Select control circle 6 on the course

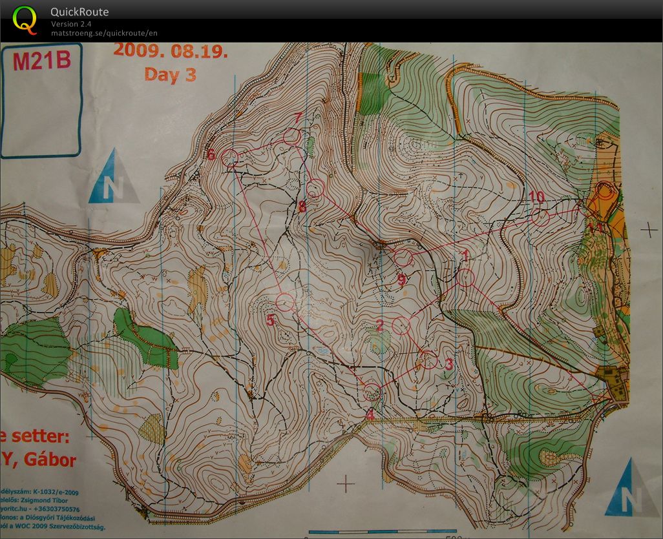[x=230, y=157]
